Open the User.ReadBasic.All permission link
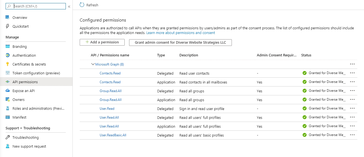This screenshot has width=364, height=157. 113,135
